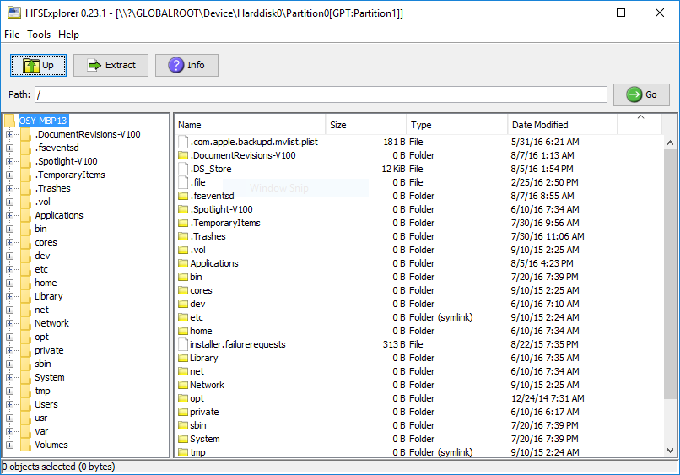Expand the private tree node
Screen dimensions: 680x475
tap(9, 350)
